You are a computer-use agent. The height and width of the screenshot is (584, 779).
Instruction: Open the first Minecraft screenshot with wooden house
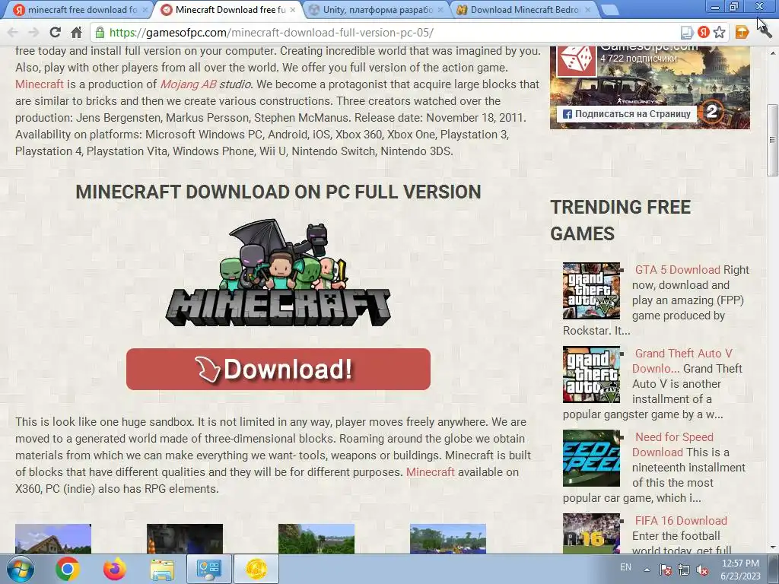point(53,539)
